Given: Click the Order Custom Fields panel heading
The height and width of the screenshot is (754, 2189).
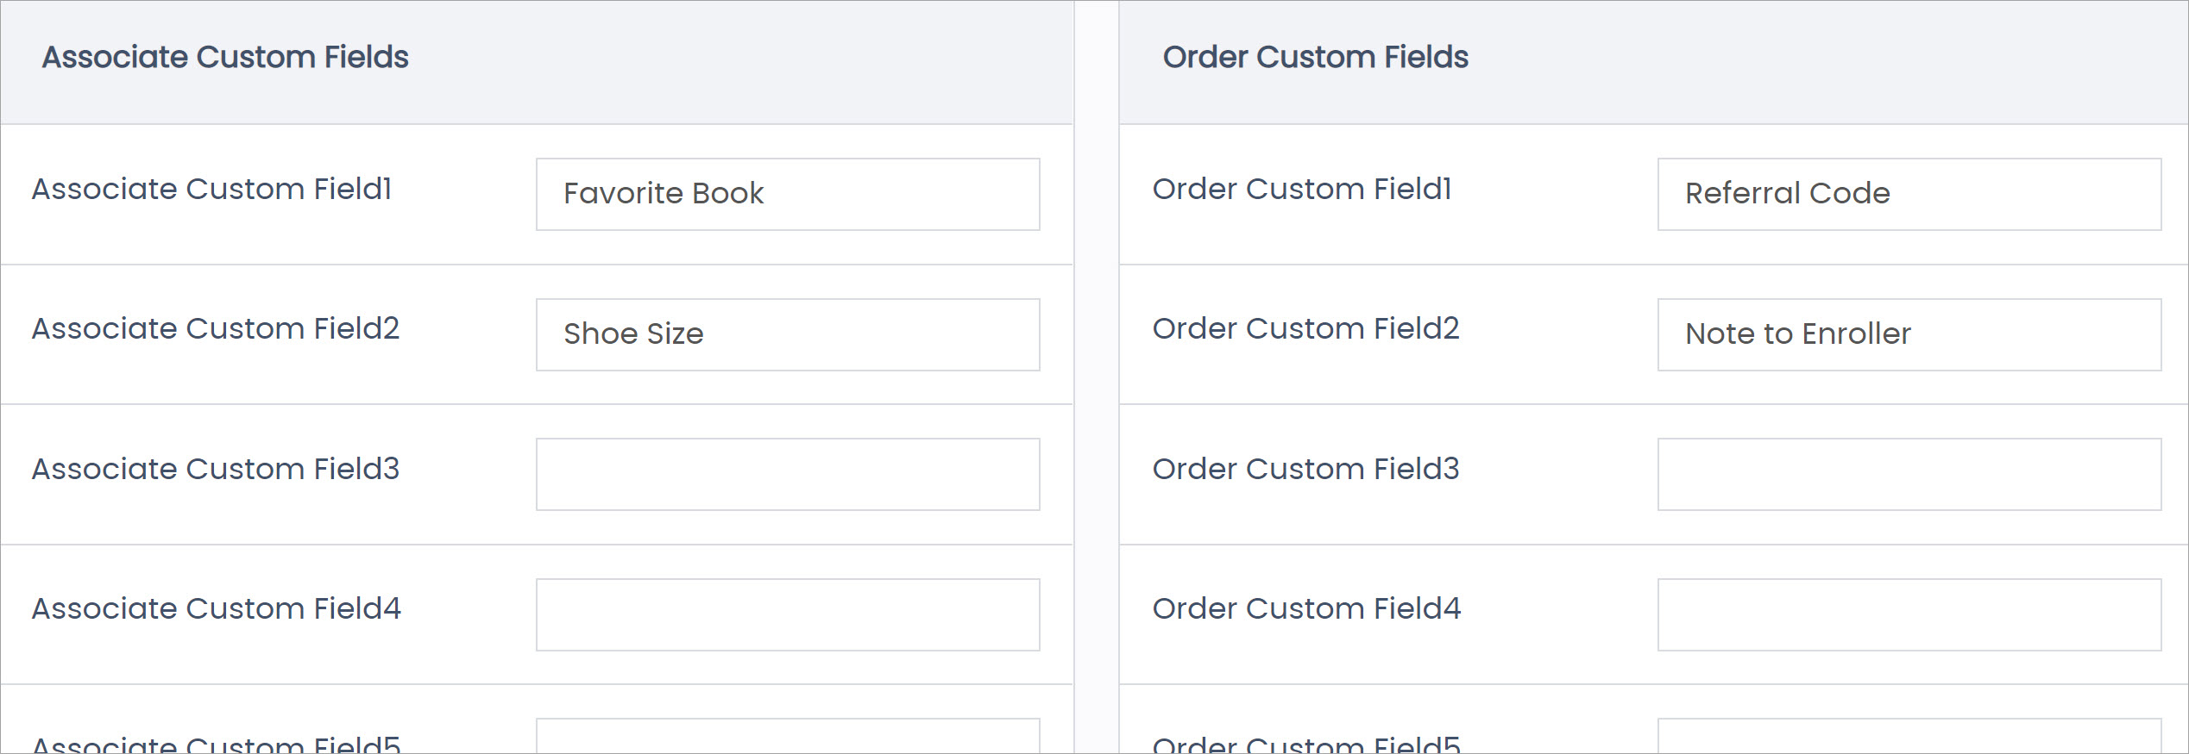Looking at the screenshot, I should [1315, 57].
